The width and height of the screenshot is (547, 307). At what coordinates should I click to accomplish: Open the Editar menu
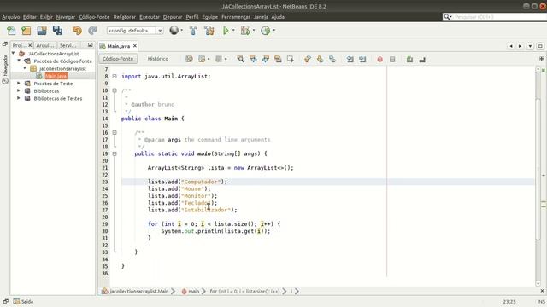(30, 17)
